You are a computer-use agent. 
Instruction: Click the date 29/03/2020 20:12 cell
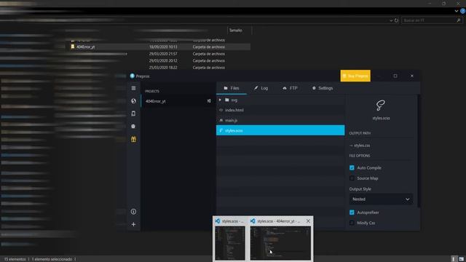coord(163,60)
